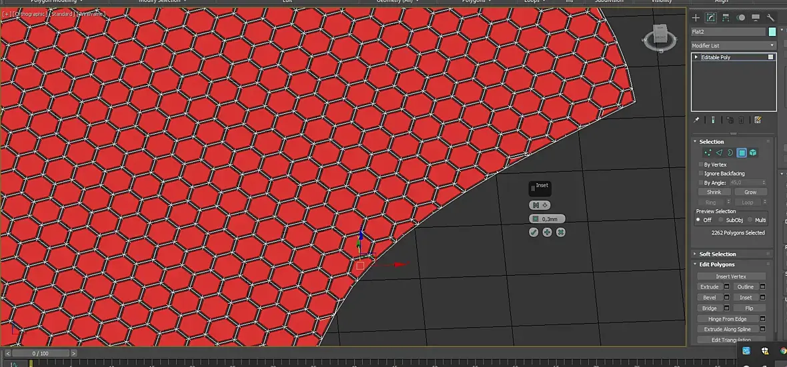Open Inset settings box
Viewport: 787px width, 367px height.
[x=762, y=297]
